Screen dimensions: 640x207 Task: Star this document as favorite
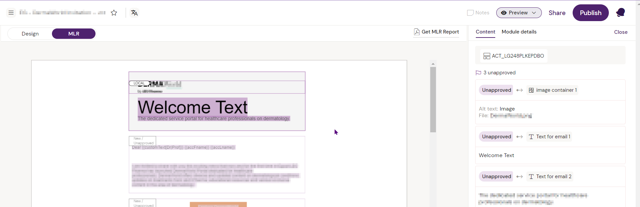point(114,13)
